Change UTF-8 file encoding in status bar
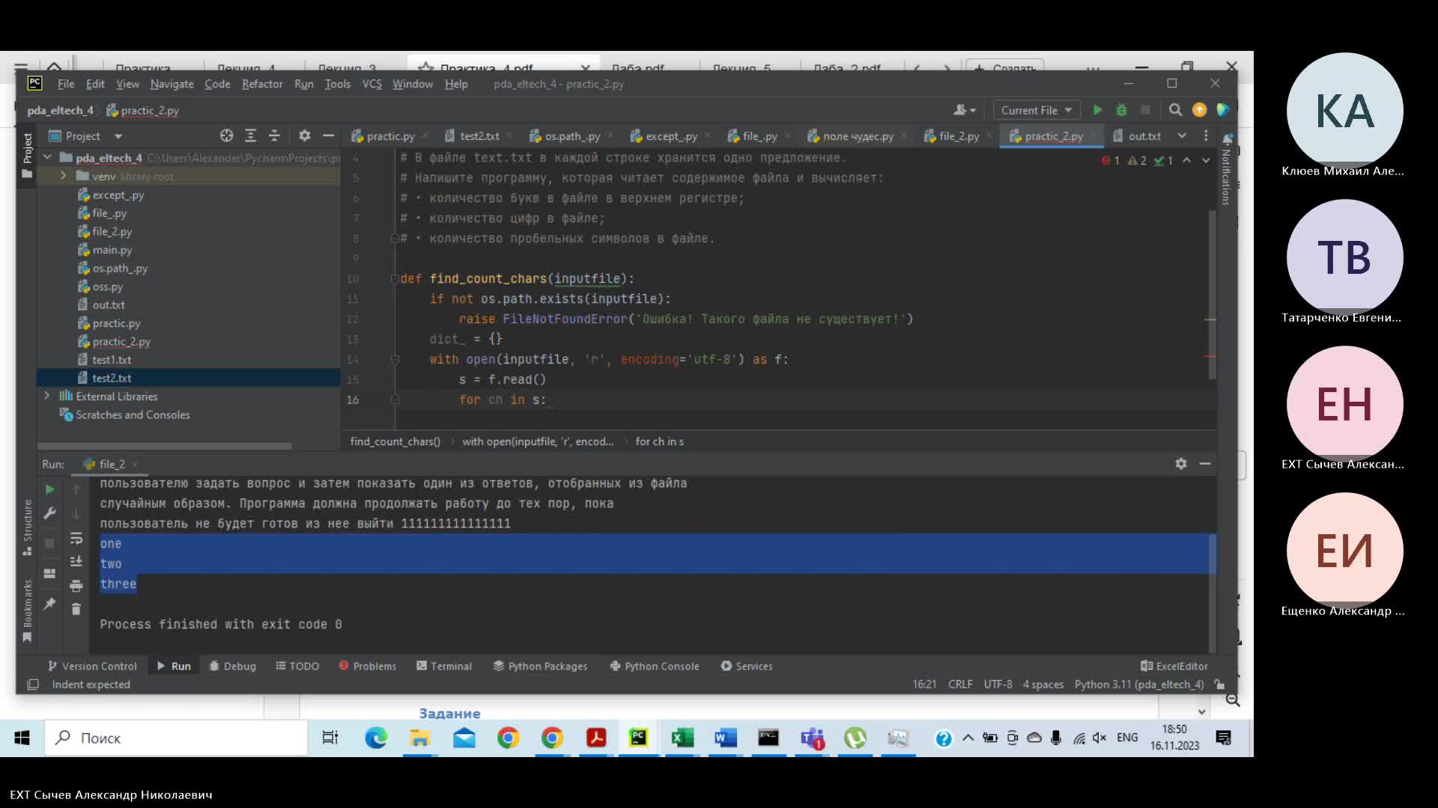Screen dimensions: 1438x808 998,685
